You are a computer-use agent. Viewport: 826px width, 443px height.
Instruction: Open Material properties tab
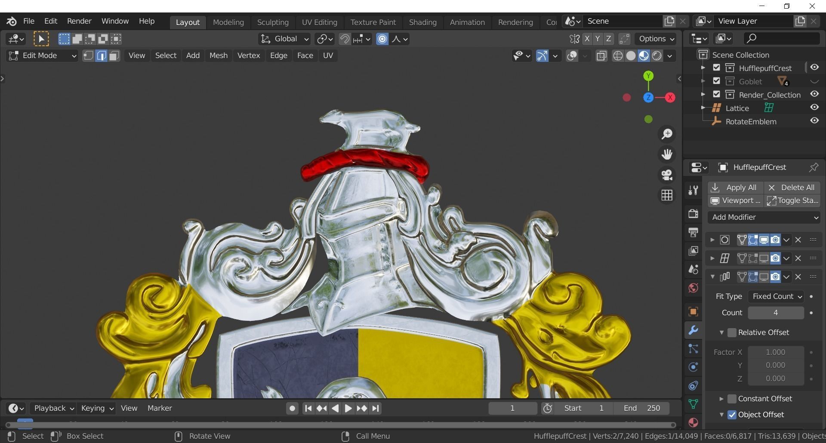(693, 422)
